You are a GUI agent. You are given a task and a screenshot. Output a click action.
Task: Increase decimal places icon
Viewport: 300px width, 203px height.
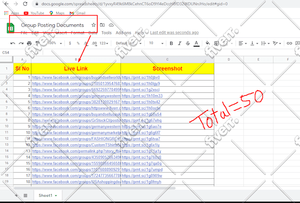coord(94,43)
